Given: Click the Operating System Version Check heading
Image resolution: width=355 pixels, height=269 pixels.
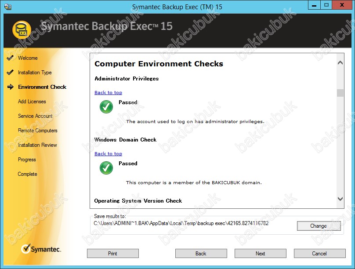Looking at the screenshot, I should click(x=138, y=201).
